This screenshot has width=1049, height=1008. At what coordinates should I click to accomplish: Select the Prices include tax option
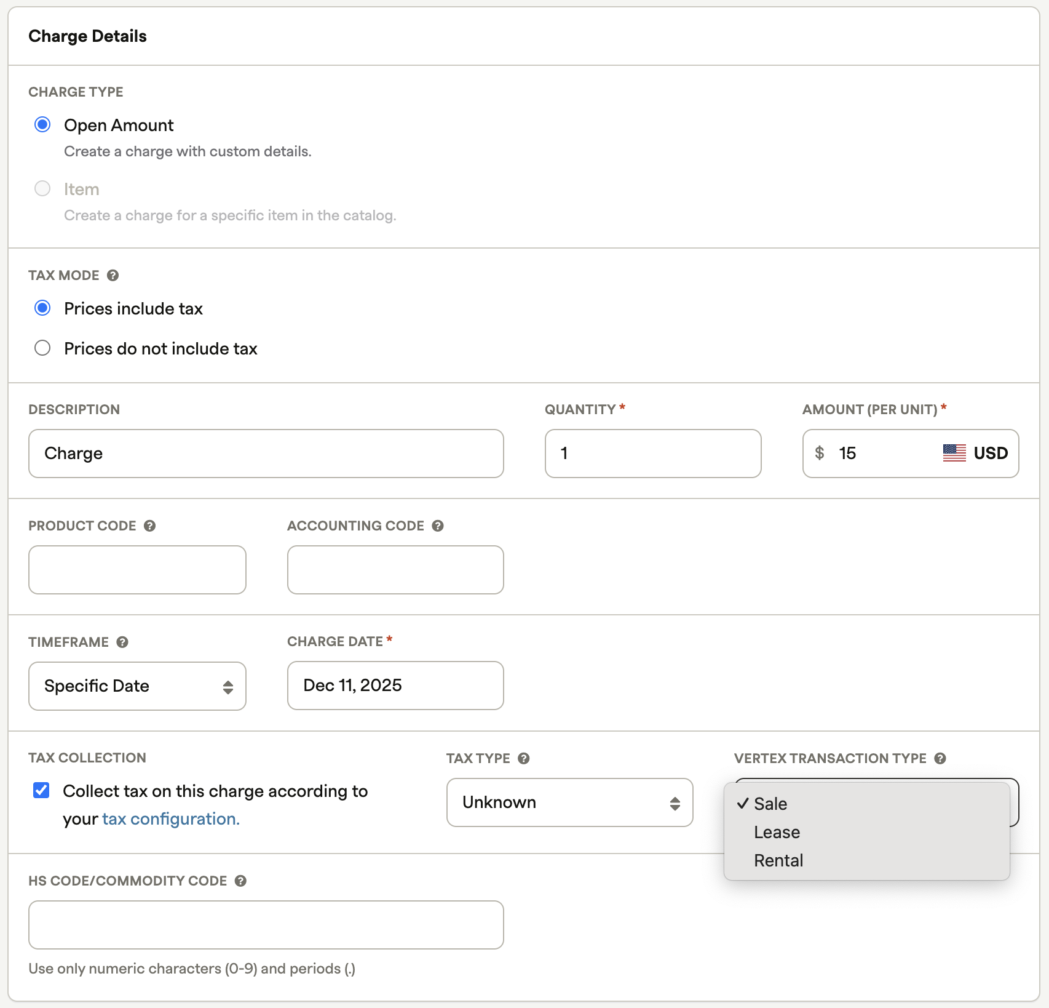click(x=42, y=308)
